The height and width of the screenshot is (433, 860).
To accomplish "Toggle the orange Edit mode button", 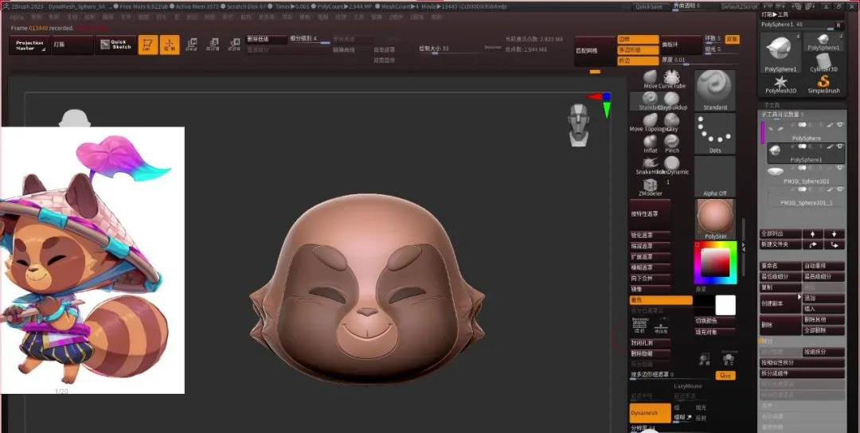I will (147, 45).
